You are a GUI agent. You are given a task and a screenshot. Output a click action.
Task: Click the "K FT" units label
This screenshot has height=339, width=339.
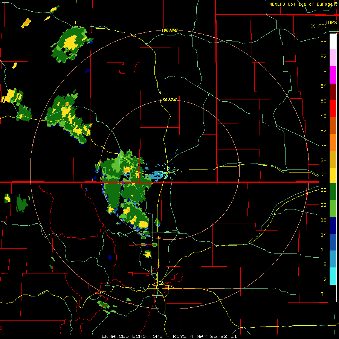tap(318, 26)
